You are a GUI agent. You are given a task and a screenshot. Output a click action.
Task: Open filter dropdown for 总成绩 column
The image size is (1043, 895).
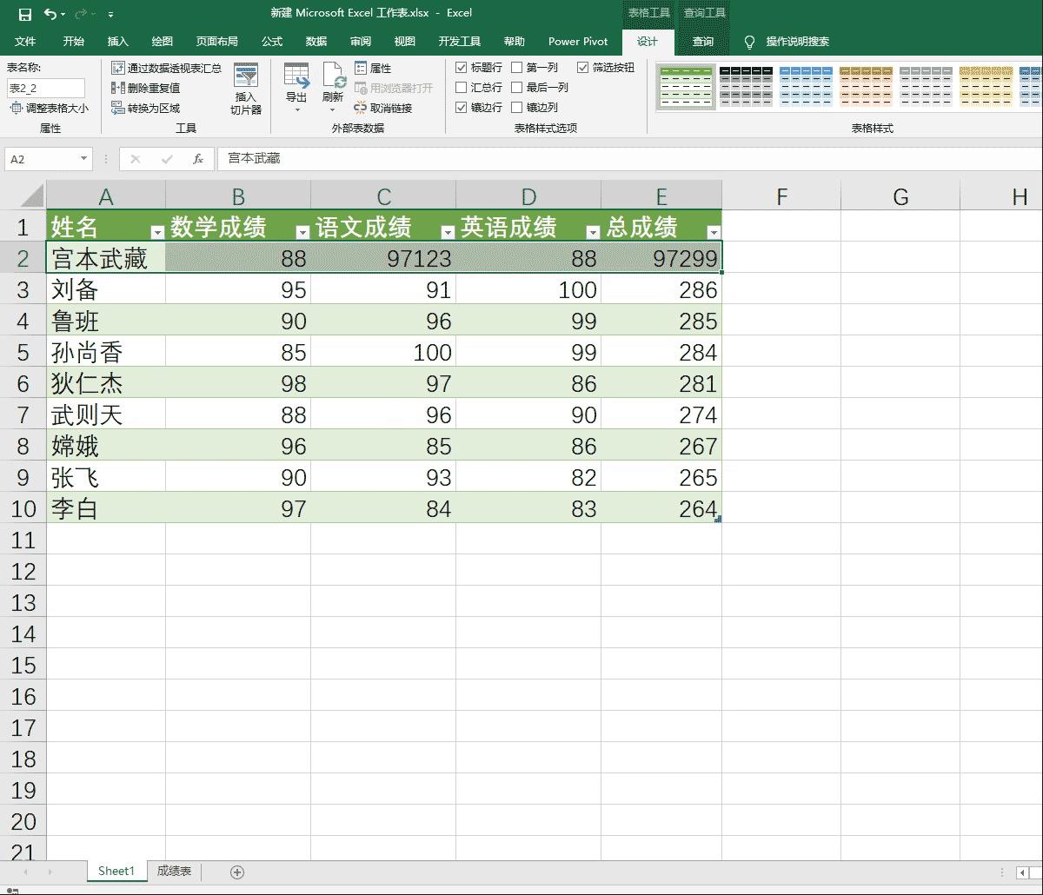pos(714,232)
